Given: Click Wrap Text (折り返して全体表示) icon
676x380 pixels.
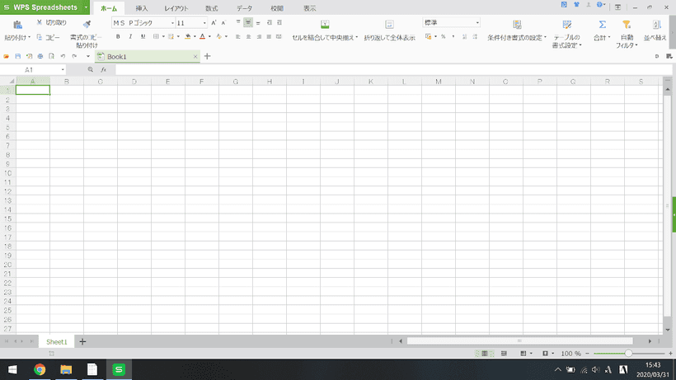Looking at the screenshot, I should (389, 25).
